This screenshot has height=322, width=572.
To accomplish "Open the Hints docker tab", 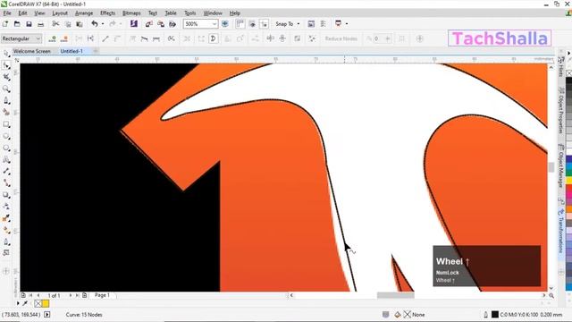I will (x=560, y=66).
